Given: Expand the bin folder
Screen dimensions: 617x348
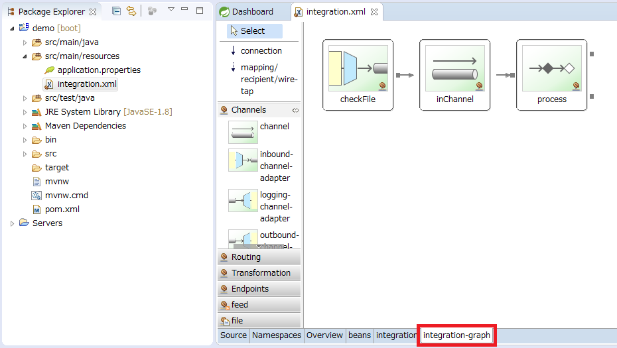Looking at the screenshot, I should tap(25, 140).
